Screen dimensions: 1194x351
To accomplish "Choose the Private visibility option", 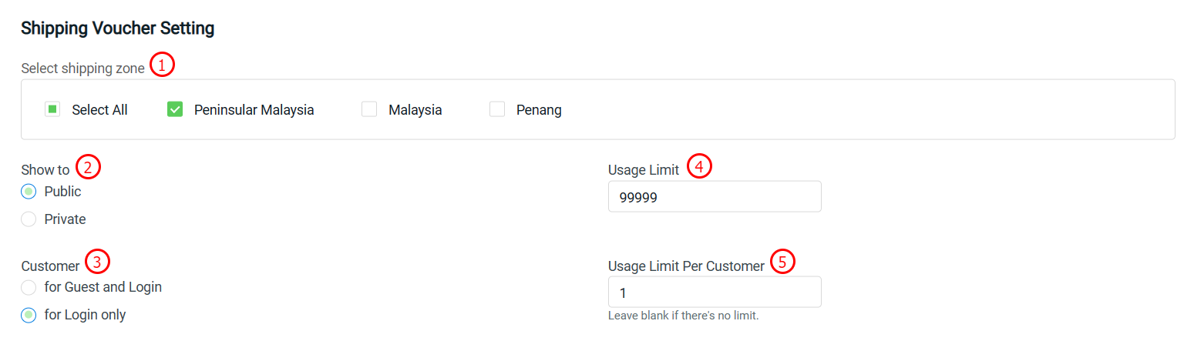I will click(29, 219).
